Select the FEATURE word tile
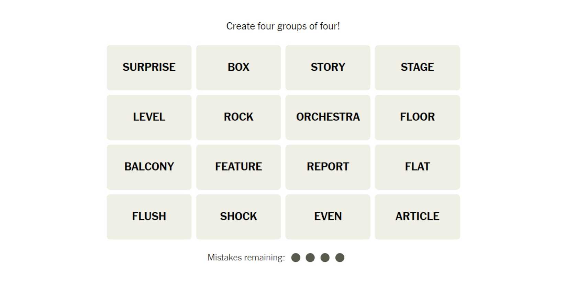Image resolution: width=567 pixels, height=283 pixels. click(238, 167)
